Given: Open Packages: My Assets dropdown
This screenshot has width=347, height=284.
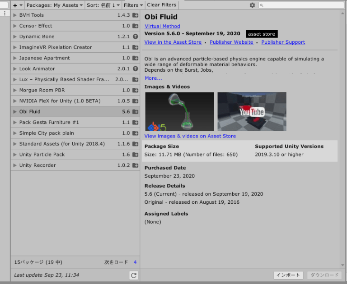Looking at the screenshot, I should [55, 5].
